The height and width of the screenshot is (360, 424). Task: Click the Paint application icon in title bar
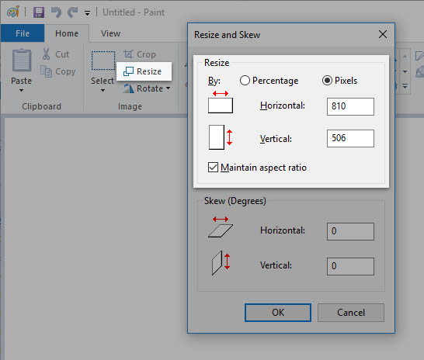click(12, 12)
